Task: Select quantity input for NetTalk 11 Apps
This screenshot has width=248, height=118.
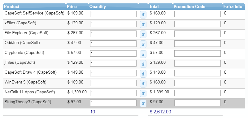Action: pos(113,93)
